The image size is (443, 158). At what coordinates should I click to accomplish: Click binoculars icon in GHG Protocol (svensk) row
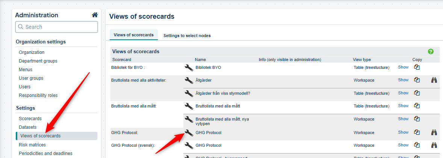coord(434,145)
